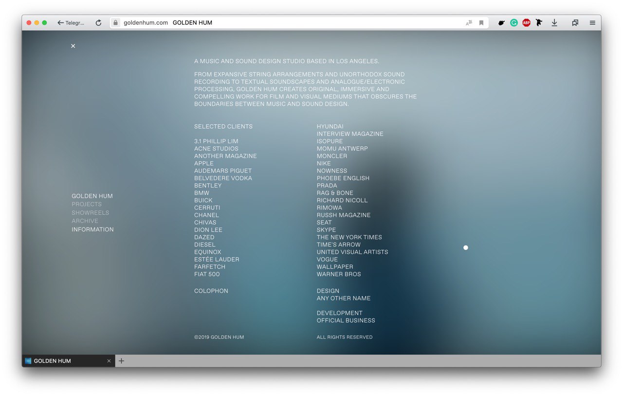Image resolution: width=623 pixels, height=396 pixels.
Task: Click the DESIGN label in colophon
Action: 328,291
